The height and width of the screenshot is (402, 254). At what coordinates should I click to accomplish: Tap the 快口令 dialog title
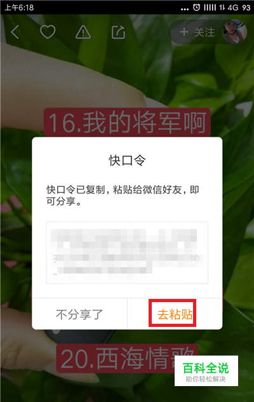click(127, 160)
